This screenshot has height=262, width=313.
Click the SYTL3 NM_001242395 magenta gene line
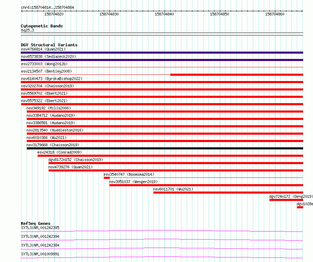pos(162,231)
